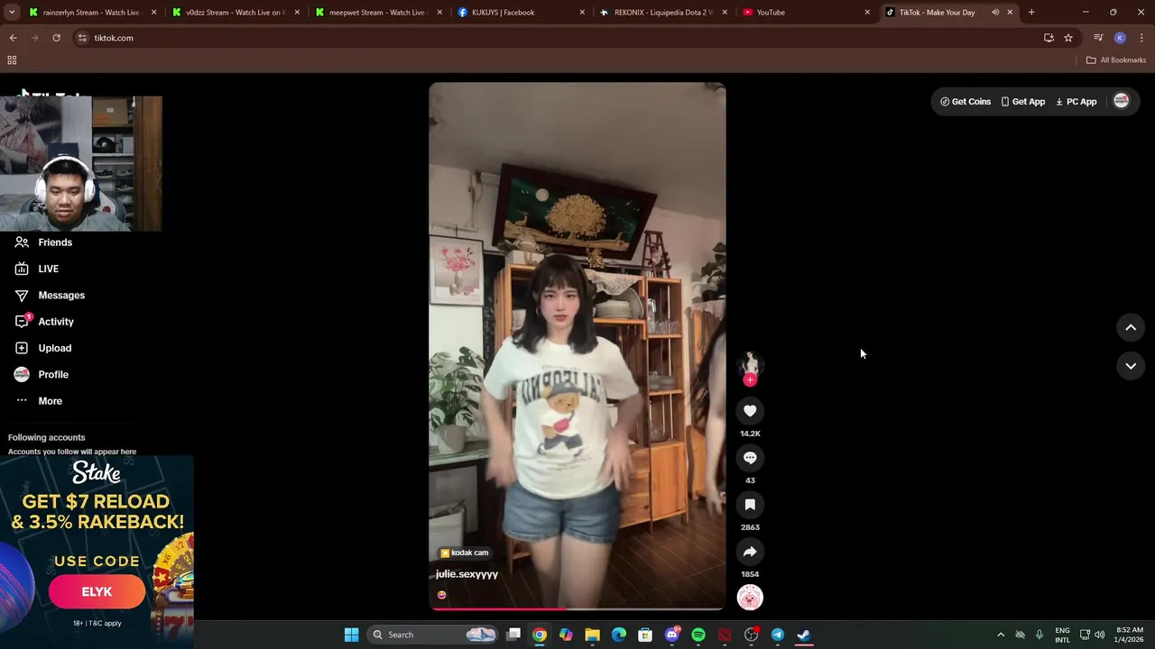Open Friends in TikTok sidebar
This screenshot has height=649, width=1155.
(55, 242)
